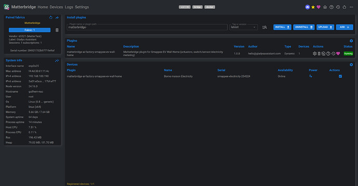The image size is (358, 186).
Task: Click the restart icon in header
Action: (345, 7)
